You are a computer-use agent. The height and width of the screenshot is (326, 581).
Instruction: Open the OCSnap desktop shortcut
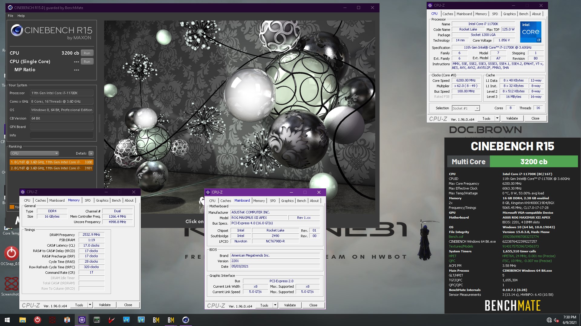[11, 256]
